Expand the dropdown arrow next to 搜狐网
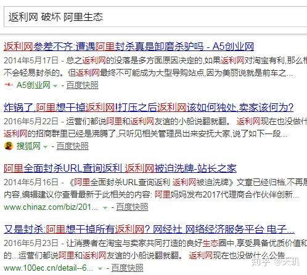 46,146
